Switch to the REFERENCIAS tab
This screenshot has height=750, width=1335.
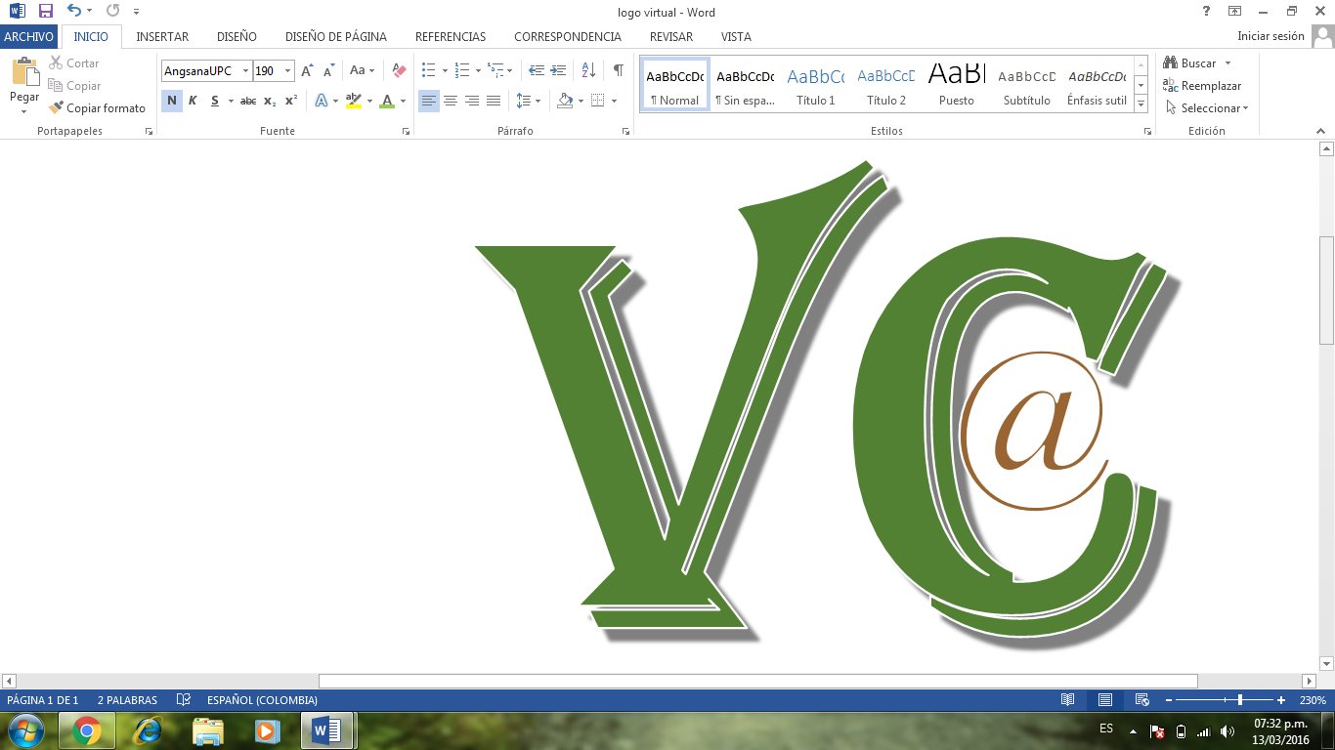[451, 36]
